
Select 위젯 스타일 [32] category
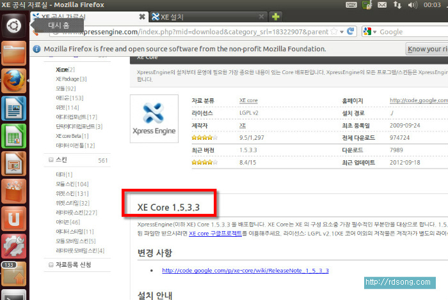click(72, 203)
